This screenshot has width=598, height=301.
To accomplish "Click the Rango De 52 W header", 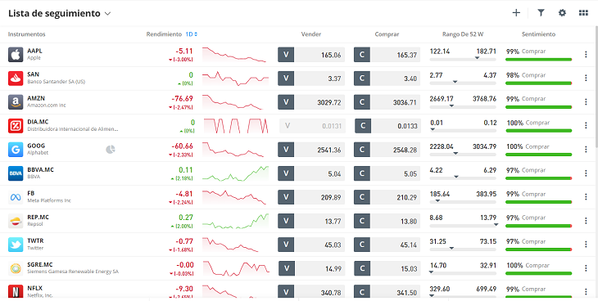I will pos(463,34).
